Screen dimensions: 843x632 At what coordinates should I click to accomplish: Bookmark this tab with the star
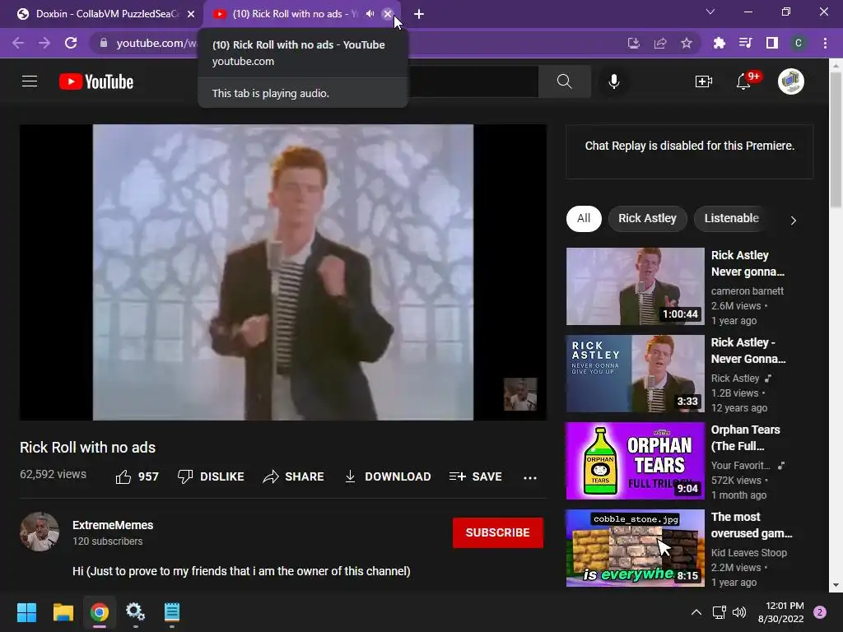(687, 43)
